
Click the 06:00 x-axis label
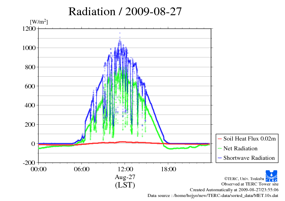click(x=82, y=169)
